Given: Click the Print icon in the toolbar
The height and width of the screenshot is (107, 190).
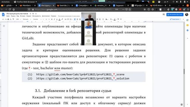Looking at the screenshot, I should [x=8, y=19].
